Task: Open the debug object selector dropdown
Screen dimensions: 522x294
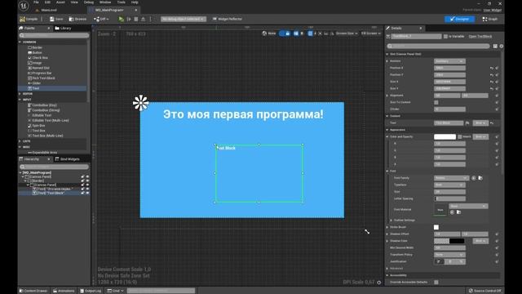Action: [x=184, y=19]
